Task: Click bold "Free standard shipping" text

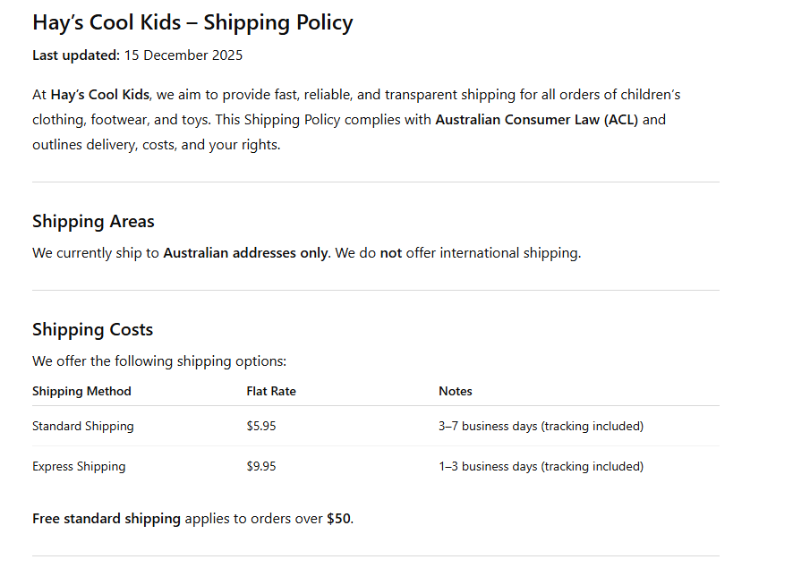Action: click(x=107, y=519)
